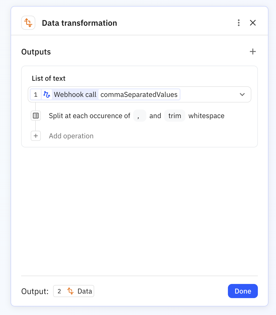Open the Outputs section menu item
The image size is (276, 315).
click(x=36, y=51)
